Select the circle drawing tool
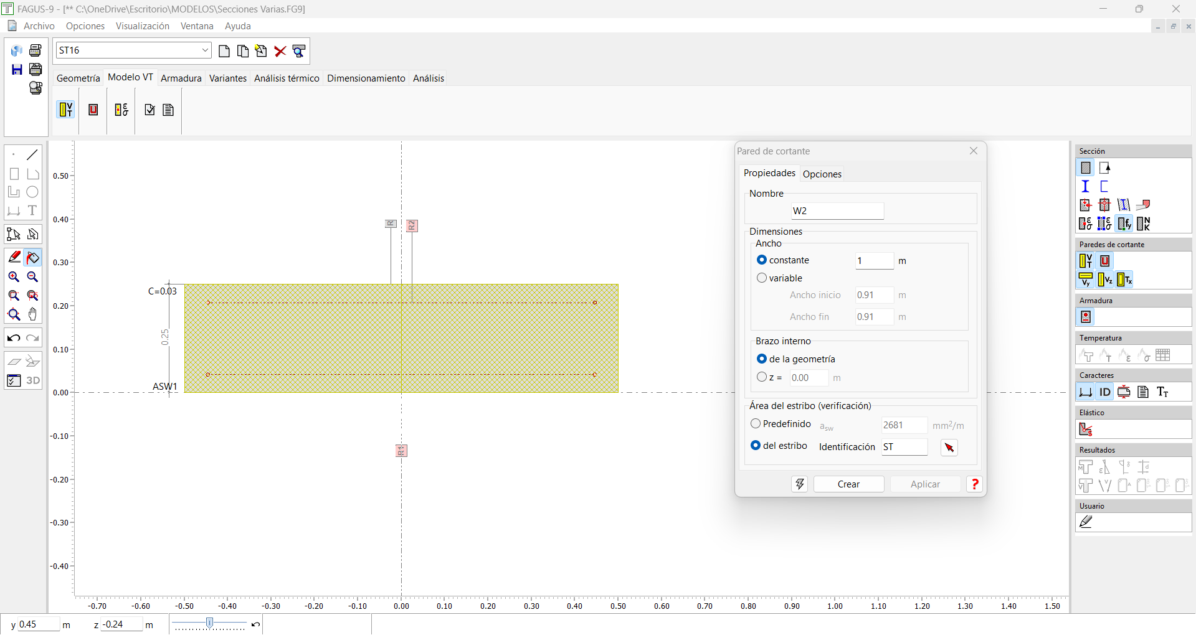The width and height of the screenshot is (1196, 635). [x=32, y=192]
